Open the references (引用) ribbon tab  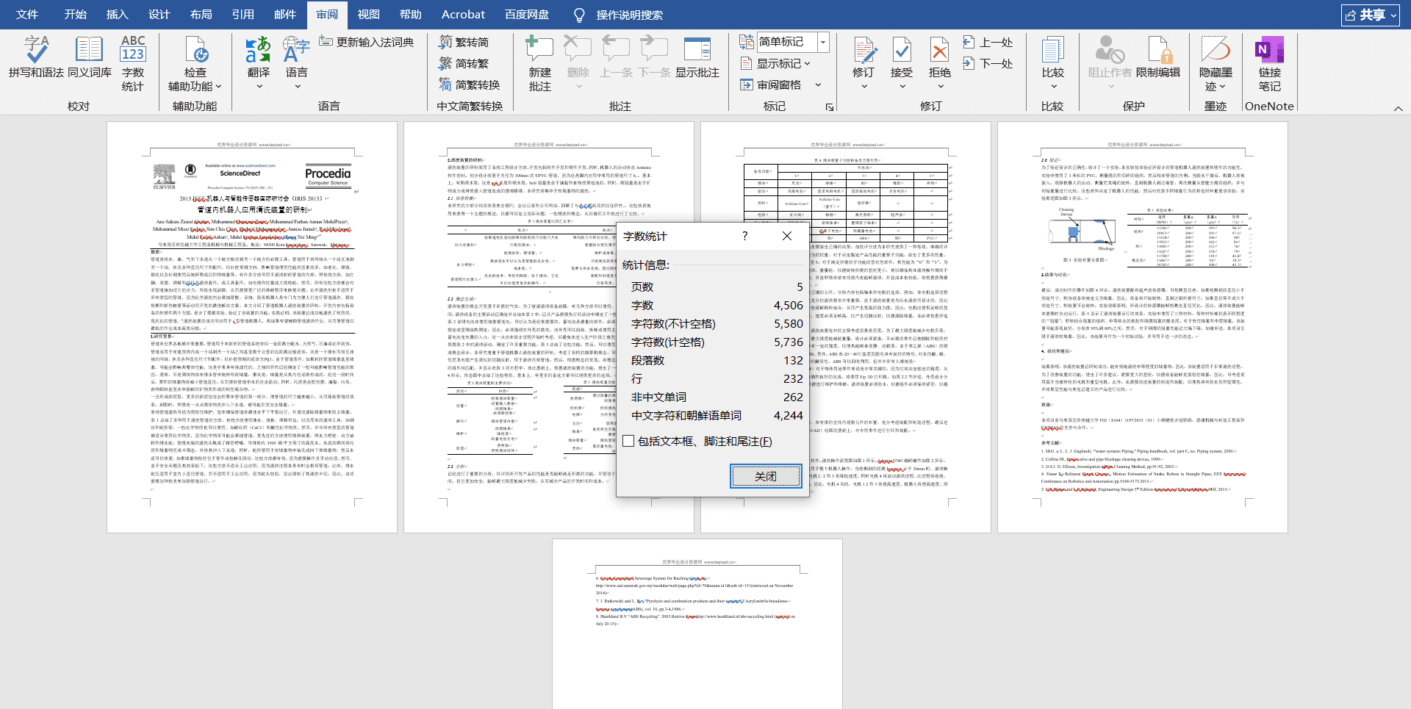[243, 15]
